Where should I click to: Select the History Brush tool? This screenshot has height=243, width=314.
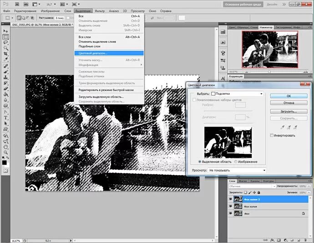(x=5, y=83)
